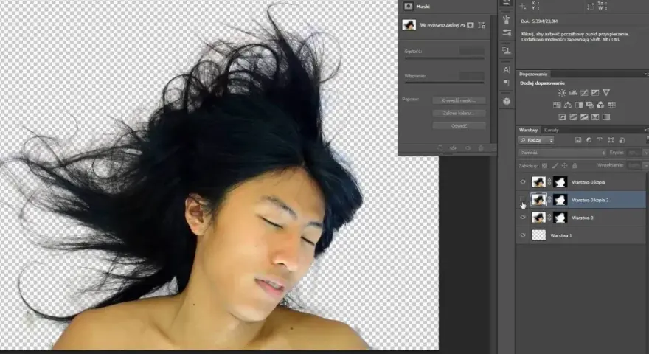Hide the Warstwa 0 layer
The width and height of the screenshot is (649, 354).
click(523, 218)
